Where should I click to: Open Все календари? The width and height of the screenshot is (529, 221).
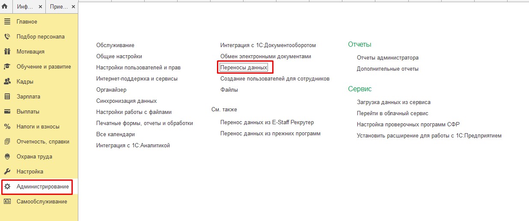[x=116, y=134]
